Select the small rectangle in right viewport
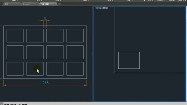 (129, 60)
